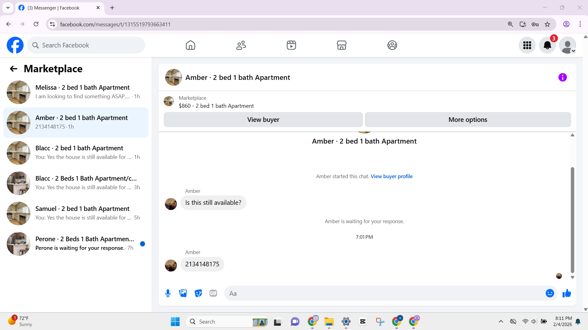The width and height of the screenshot is (588, 330).
Task: Open the weather widget 72°F Sunny
Action: 20,321
